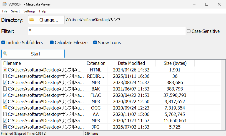Click the date 2021/06/07 11:33
Viewport: 226px width, 136px height.
pyautogui.click(x=131, y=89)
